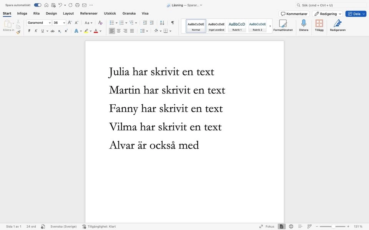Open text effects A icon
This screenshot has height=230, width=369.
click(76, 31)
